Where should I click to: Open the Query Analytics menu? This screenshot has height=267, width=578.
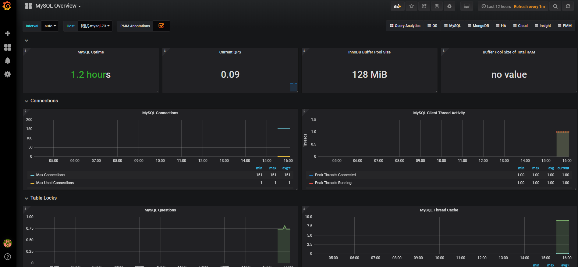[405, 26]
